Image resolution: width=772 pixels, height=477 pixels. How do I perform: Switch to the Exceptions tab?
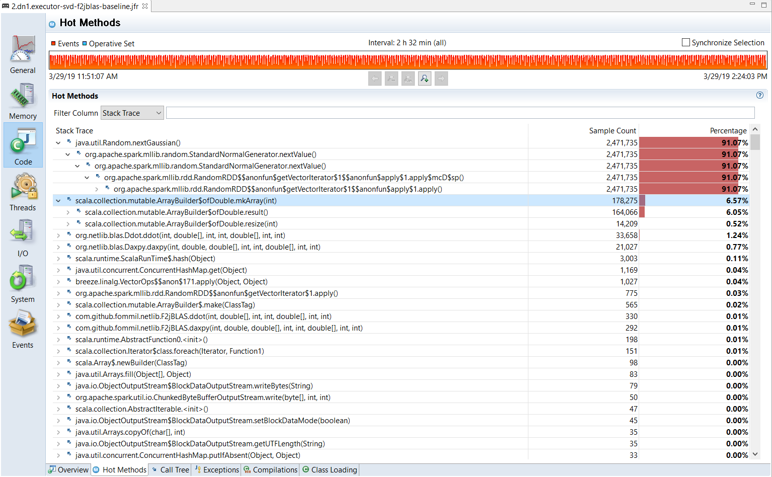217,469
